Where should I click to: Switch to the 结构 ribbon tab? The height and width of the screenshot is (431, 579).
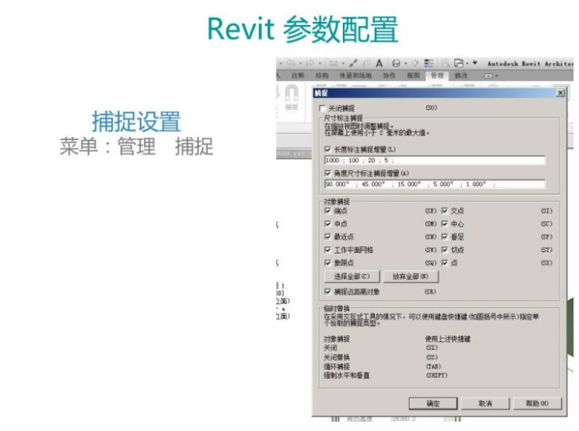[x=322, y=75]
